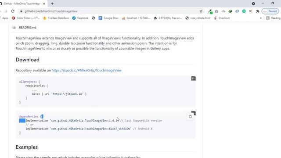This screenshot has width=281, height=158.
Task: Open the Google Docs bookmark
Action: [x=108, y=18]
